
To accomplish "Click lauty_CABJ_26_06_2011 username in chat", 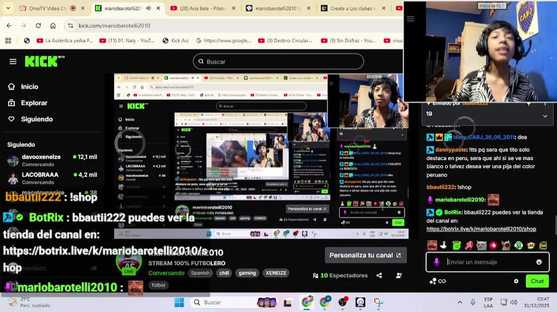I will click(x=484, y=137).
